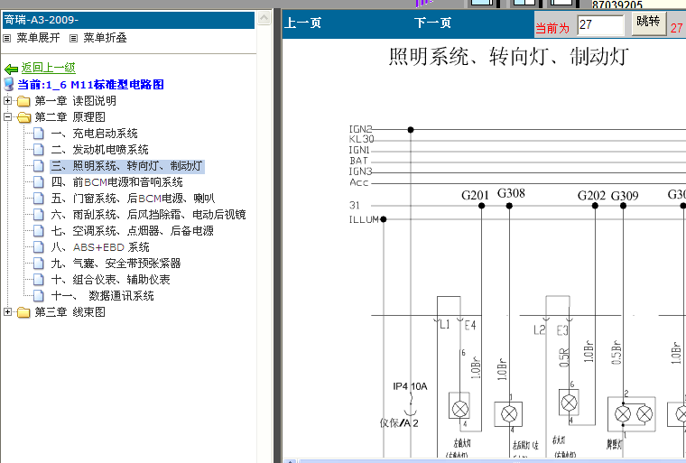686x463 pixels.
Task: Click the 跳转 jump button
Action: 649,23
